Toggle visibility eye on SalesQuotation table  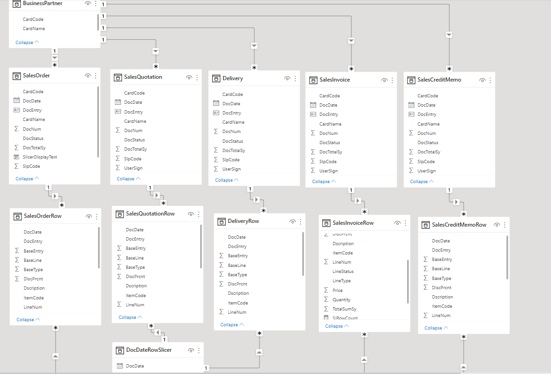189,77
